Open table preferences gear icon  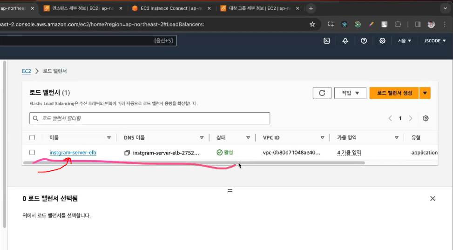click(426, 118)
